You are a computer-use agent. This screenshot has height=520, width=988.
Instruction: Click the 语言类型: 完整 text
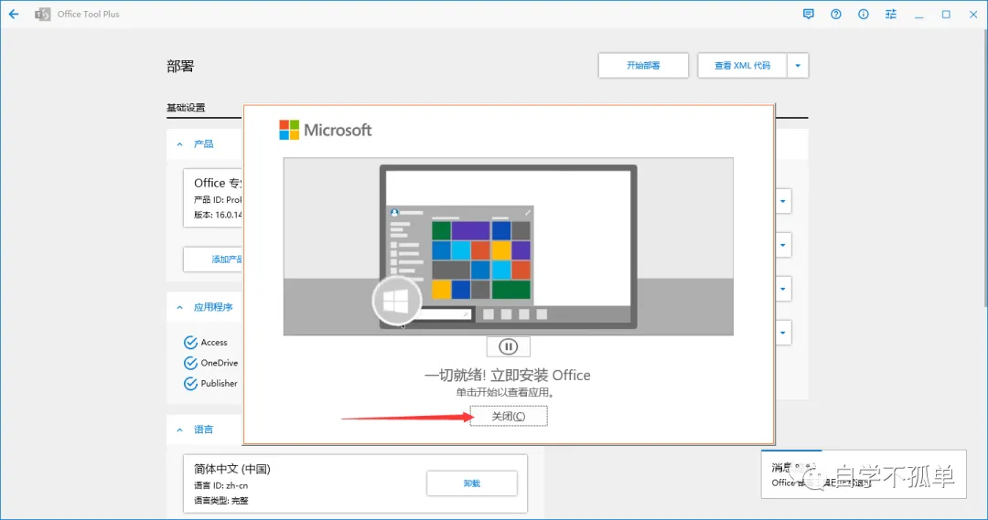click(220, 501)
